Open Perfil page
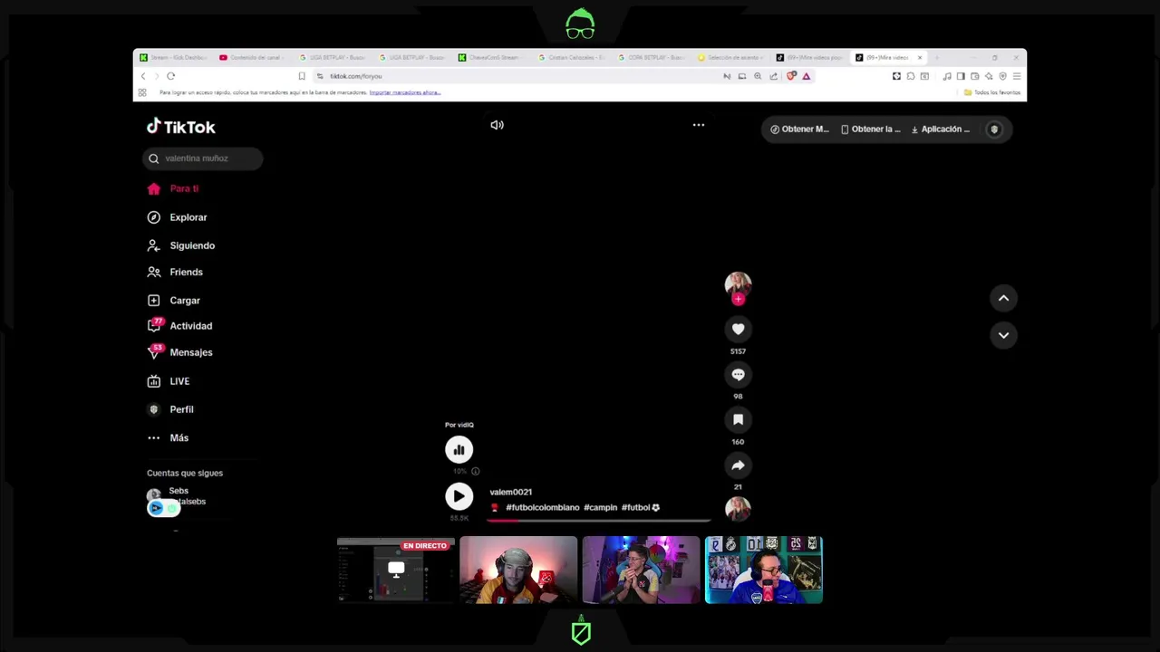 tap(170, 409)
